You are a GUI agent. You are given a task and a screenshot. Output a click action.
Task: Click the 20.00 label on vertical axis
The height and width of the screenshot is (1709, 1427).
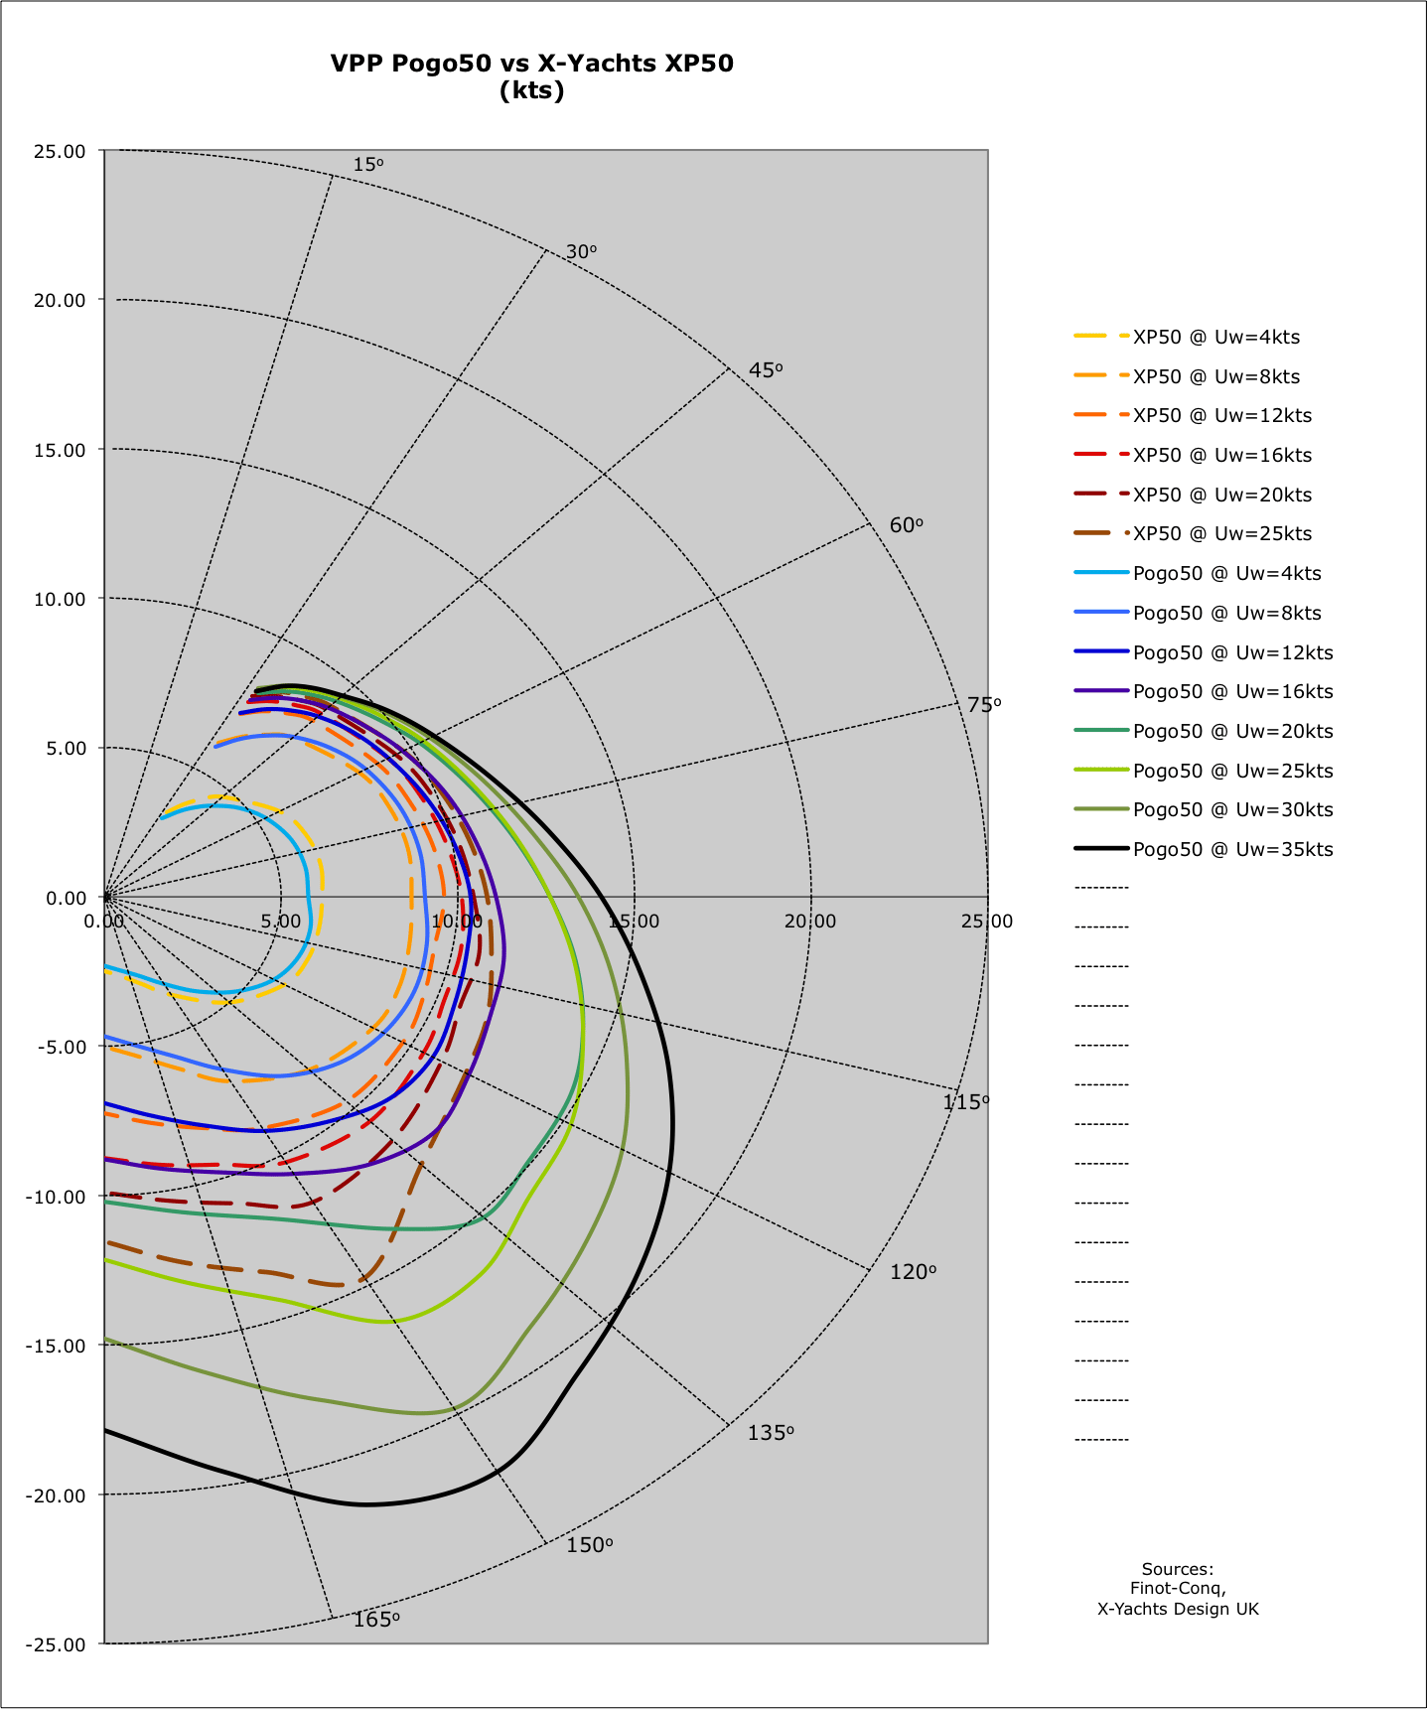60,300
